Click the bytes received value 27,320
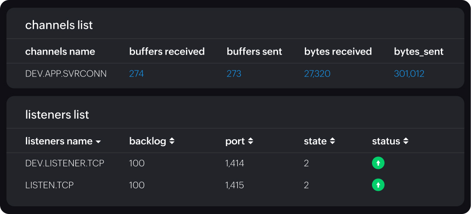Image resolution: width=471 pixels, height=214 pixels. click(317, 74)
